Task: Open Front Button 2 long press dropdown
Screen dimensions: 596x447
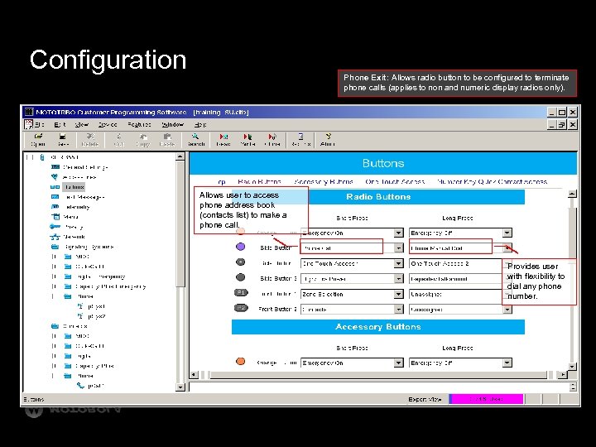Action: 507,310
